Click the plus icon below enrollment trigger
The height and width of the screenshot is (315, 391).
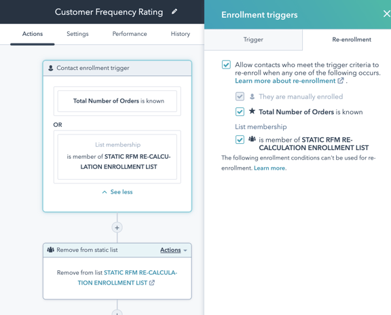point(117,227)
